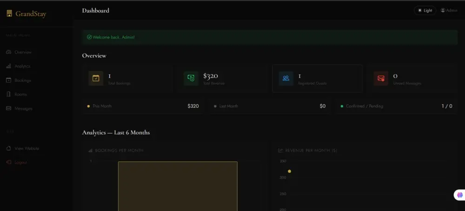Image resolution: width=465 pixels, height=211 pixels.
Task: Click the GrandStay hotel building logo icon
Action: pos(9,13)
